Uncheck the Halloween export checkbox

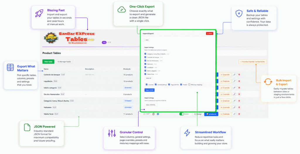[x=145, y=64]
